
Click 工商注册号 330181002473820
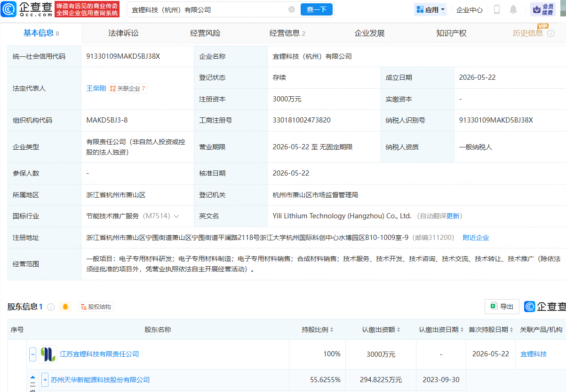click(302, 120)
